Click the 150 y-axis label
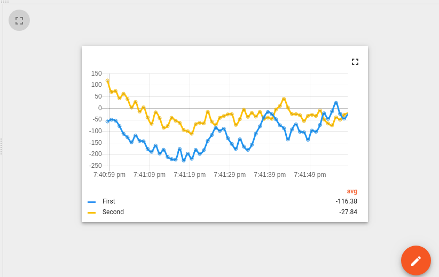439x277 pixels. (96, 74)
